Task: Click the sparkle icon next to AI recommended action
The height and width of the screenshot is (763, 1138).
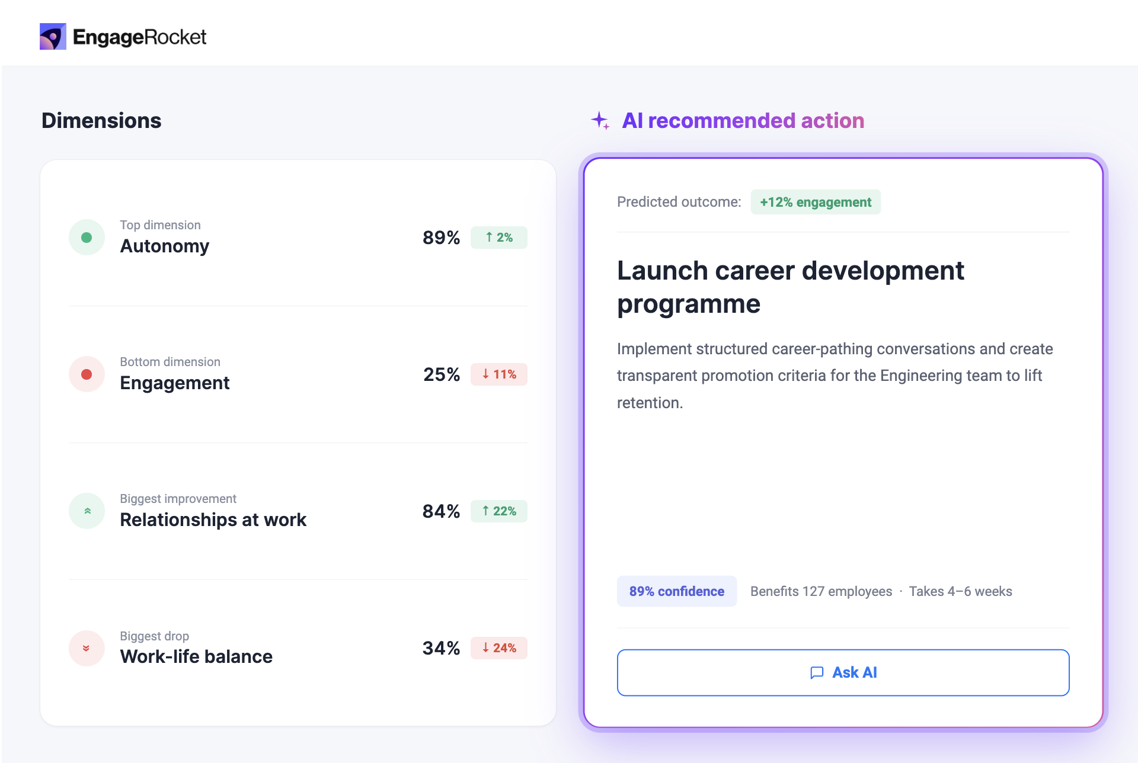Action: (600, 121)
